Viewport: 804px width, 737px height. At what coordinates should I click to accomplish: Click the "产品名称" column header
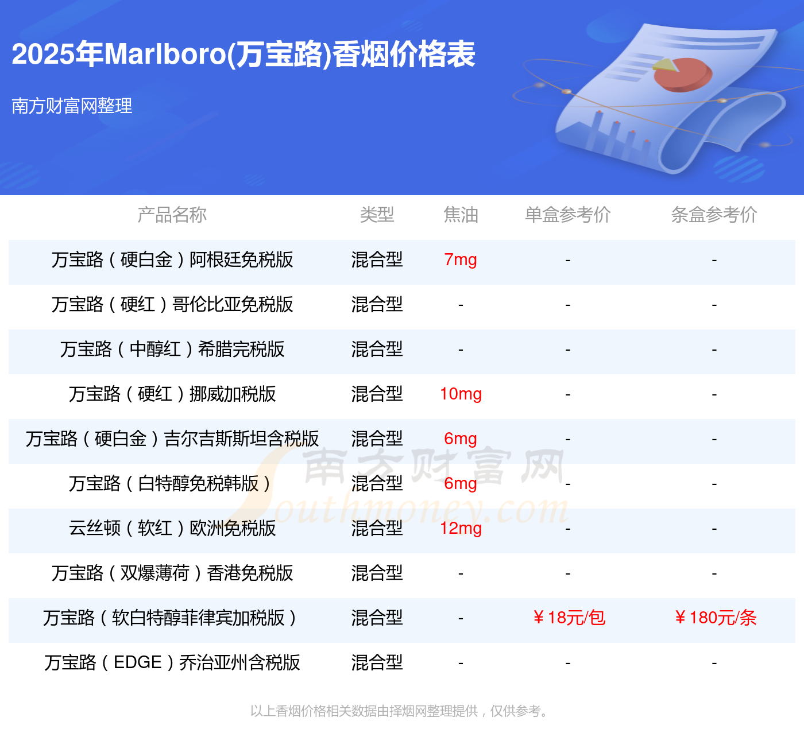pyautogui.click(x=172, y=215)
